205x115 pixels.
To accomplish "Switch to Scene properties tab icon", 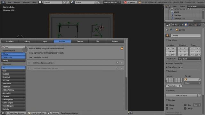I will coord(179,25).
